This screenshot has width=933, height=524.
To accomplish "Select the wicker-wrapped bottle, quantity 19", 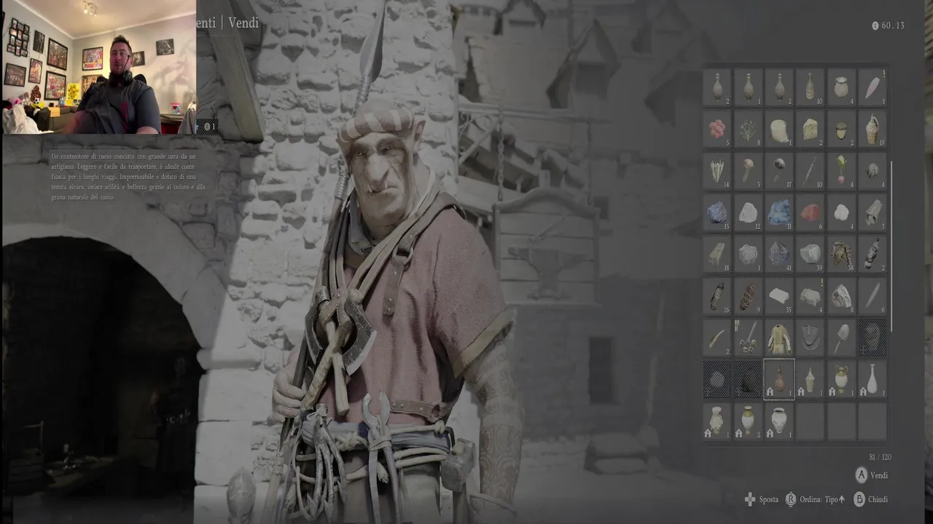I will tap(873, 129).
